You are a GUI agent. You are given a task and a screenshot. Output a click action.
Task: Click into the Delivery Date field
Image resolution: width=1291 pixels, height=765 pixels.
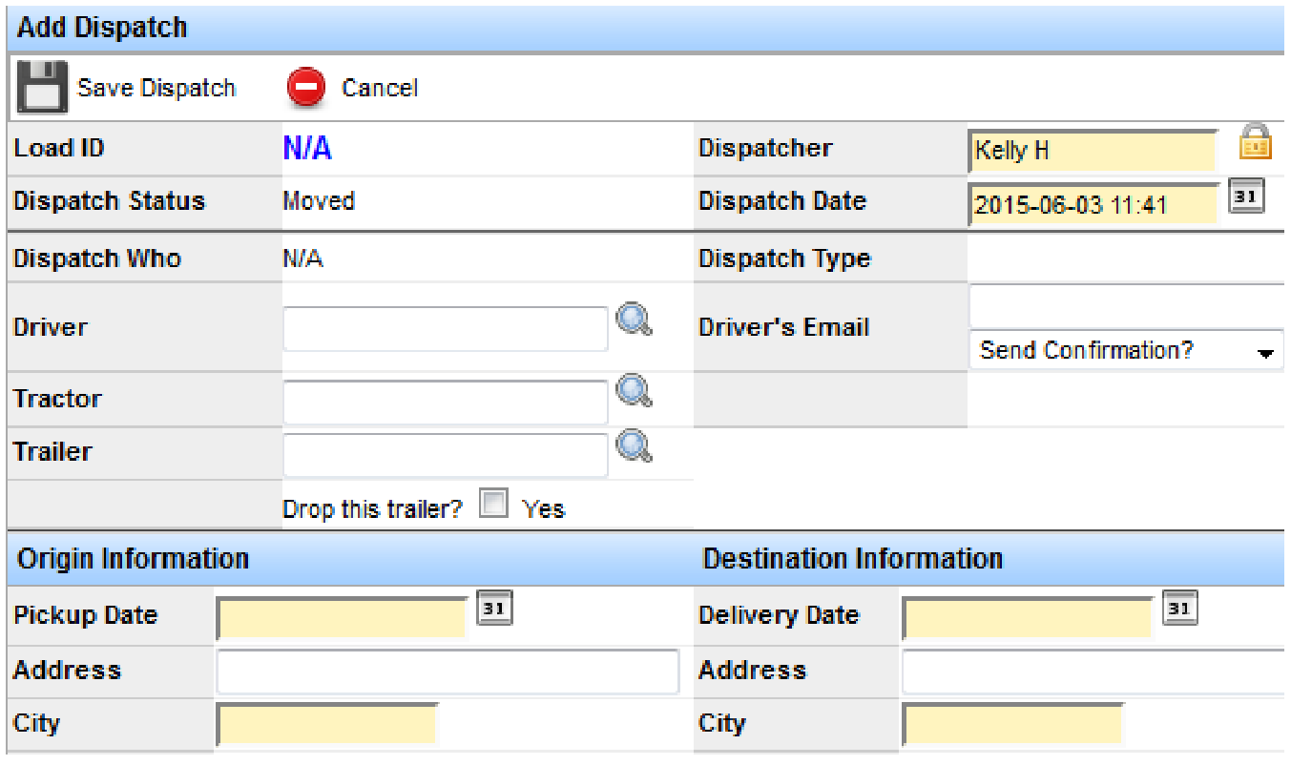point(1028,618)
